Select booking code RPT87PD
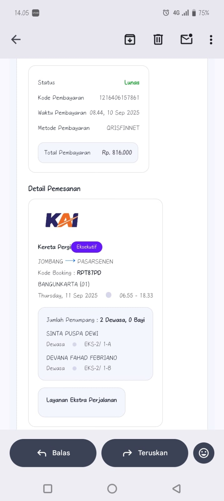 click(x=89, y=273)
